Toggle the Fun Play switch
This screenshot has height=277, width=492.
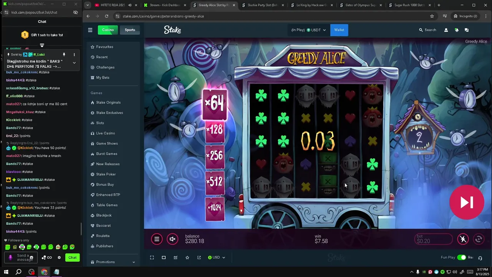[x=462, y=257]
